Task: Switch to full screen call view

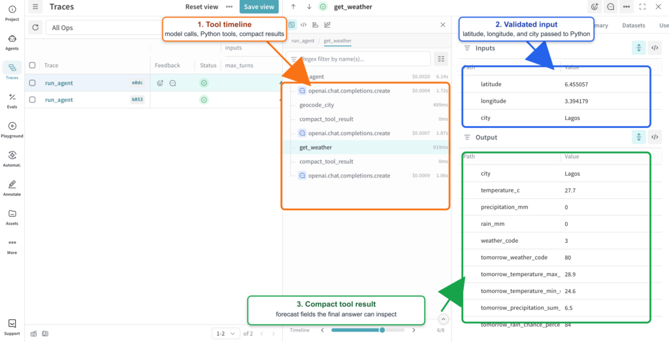Action: point(643,7)
